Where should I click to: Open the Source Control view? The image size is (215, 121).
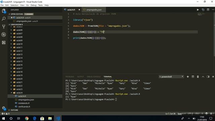pos(4,27)
